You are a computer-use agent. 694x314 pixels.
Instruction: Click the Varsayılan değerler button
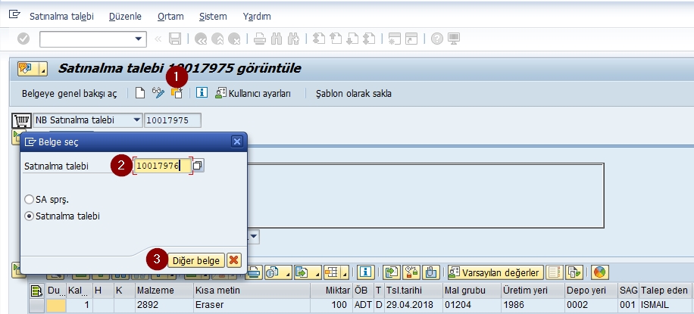click(x=495, y=272)
